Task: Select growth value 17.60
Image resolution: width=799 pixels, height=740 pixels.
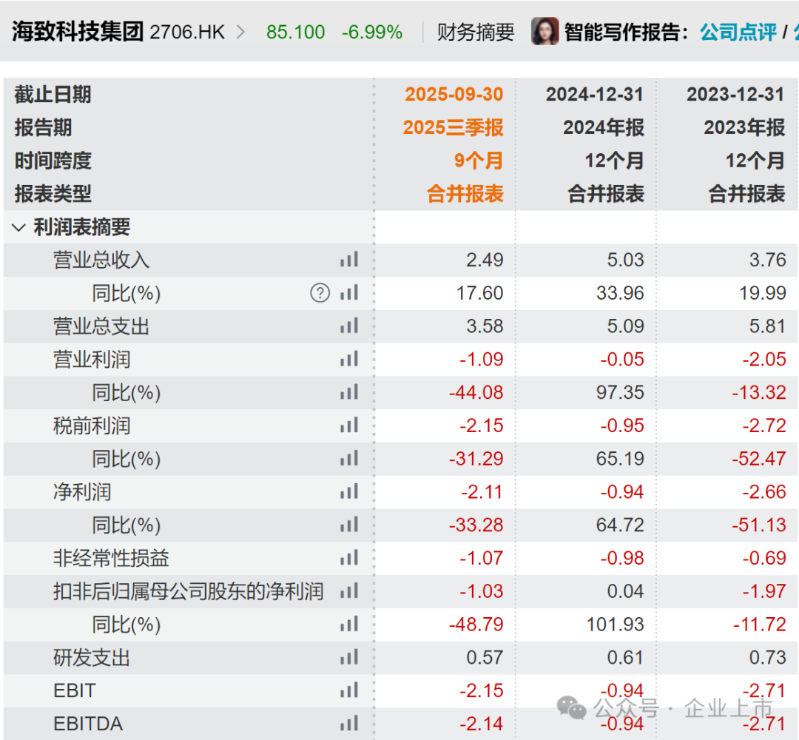Action: 479,293
